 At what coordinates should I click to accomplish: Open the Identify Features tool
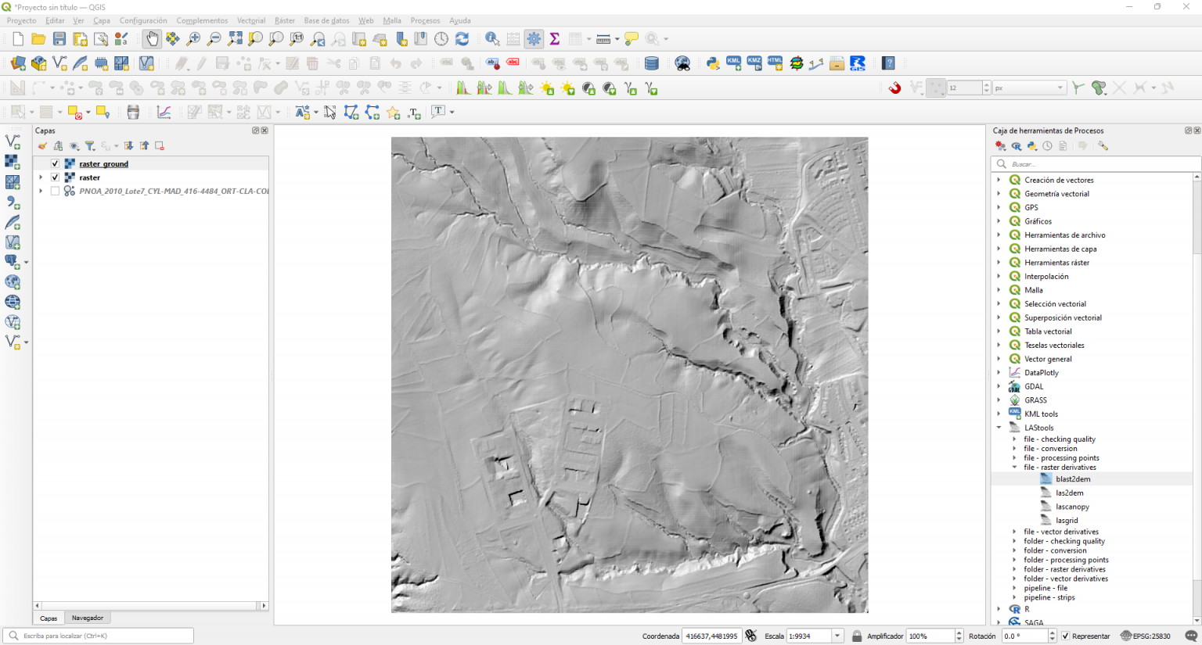(x=491, y=38)
